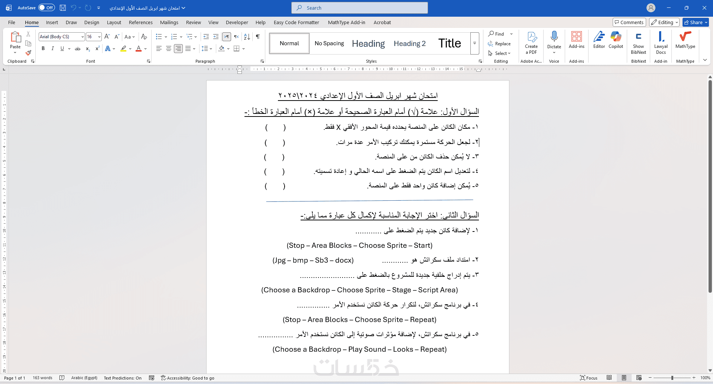713x384 pixels.
Task: Toggle Italic formatting
Action: [53, 49]
